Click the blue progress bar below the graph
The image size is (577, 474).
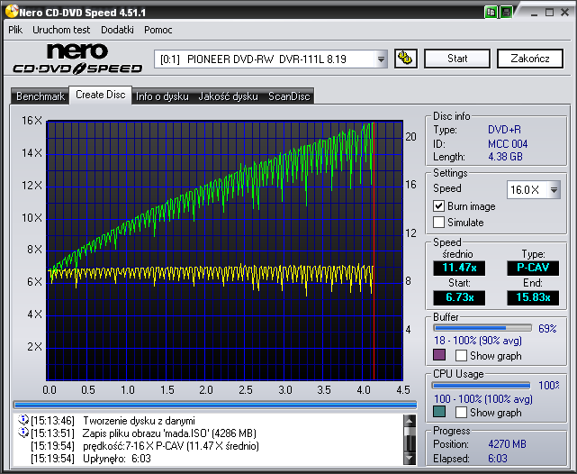215,405
